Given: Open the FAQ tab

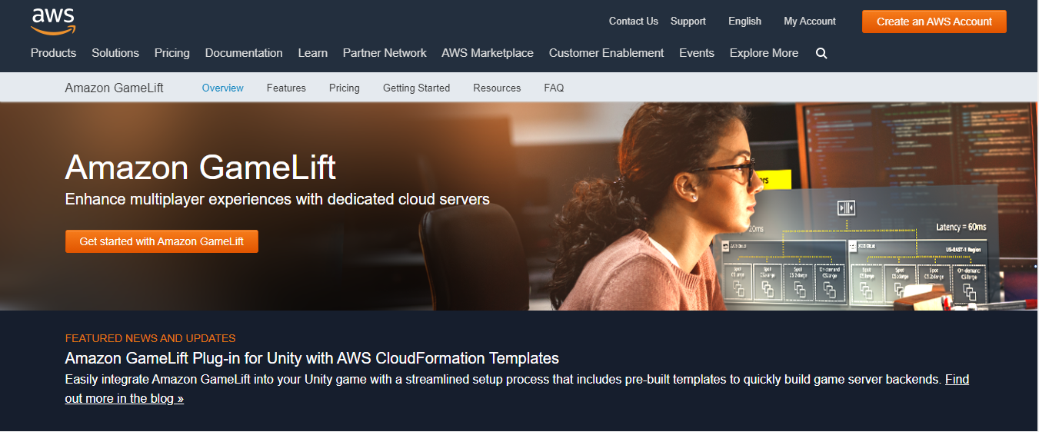Looking at the screenshot, I should tap(554, 88).
